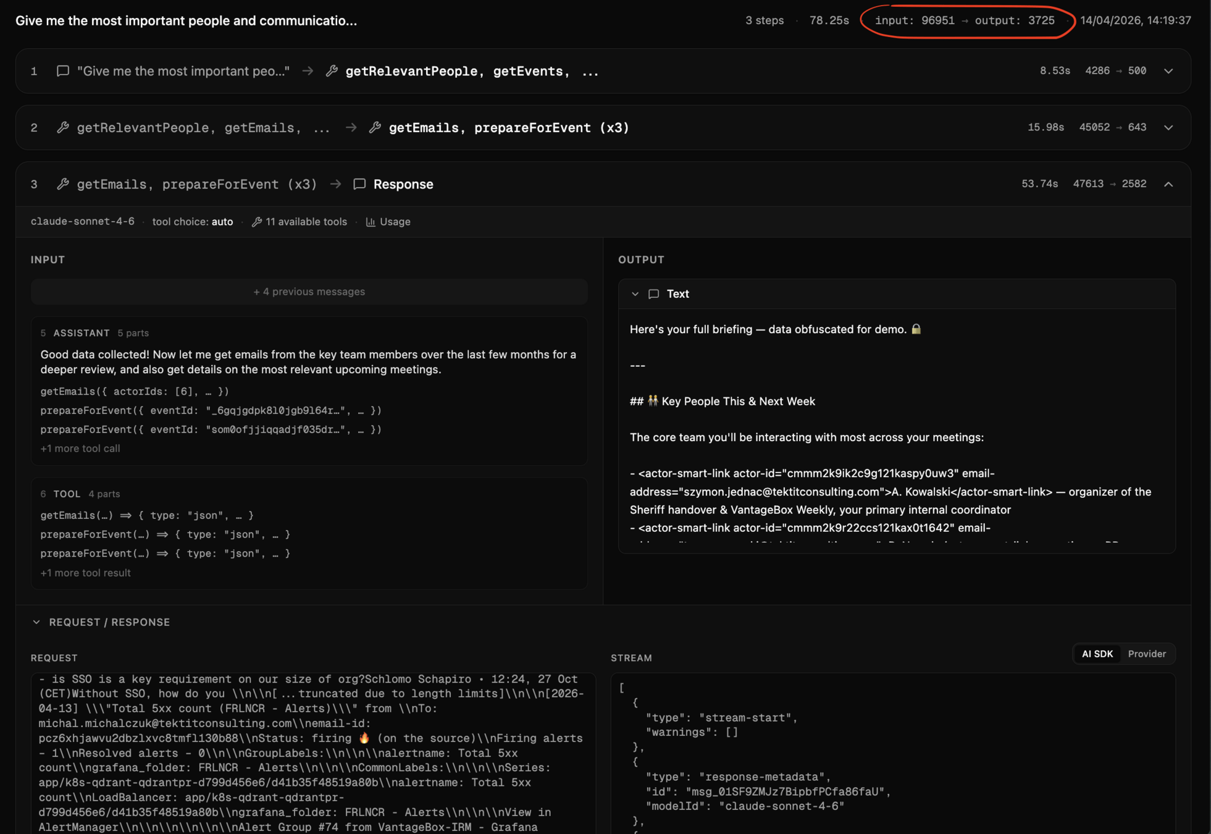Reveal the +1 more tool call link
This screenshot has width=1211, height=834.
pos(80,449)
